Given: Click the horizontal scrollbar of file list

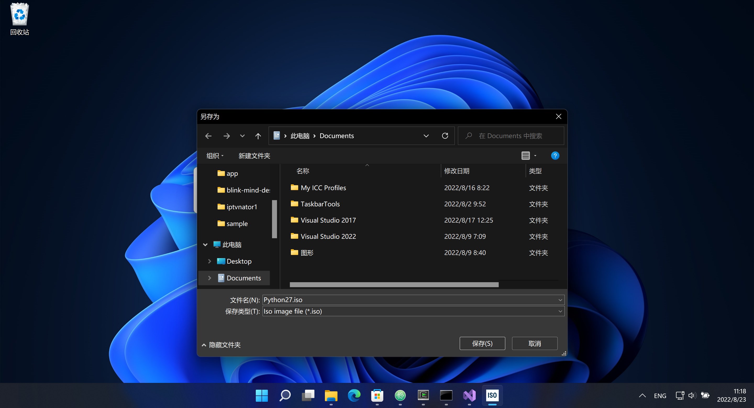Looking at the screenshot, I should (x=394, y=285).
